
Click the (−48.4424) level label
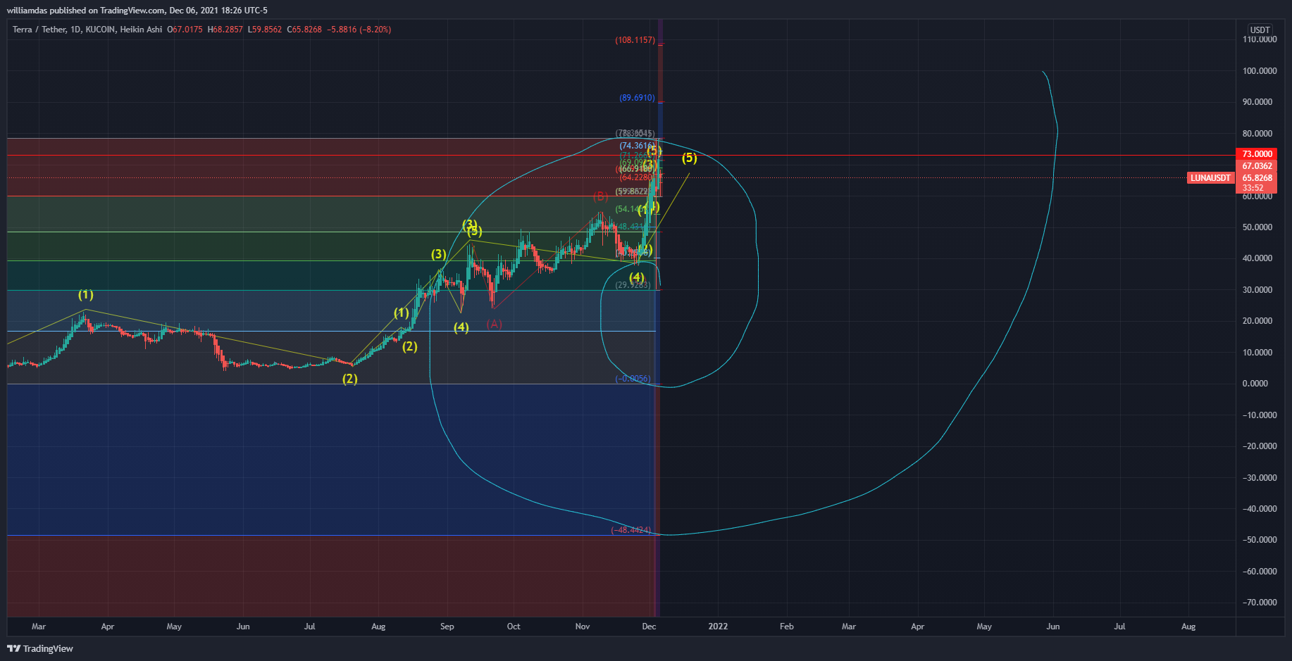tap(631, 530)
